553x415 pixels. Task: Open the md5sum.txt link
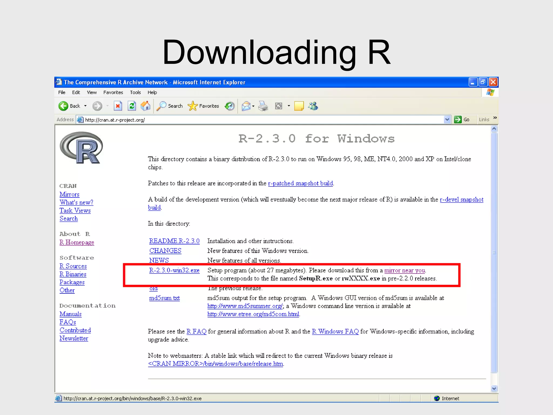[164, 298]
